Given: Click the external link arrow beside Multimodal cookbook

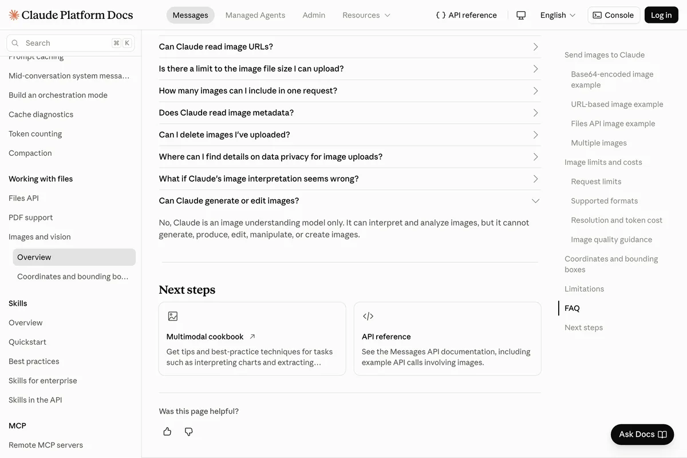Looking at the screenshot, I should click(252, 337).
